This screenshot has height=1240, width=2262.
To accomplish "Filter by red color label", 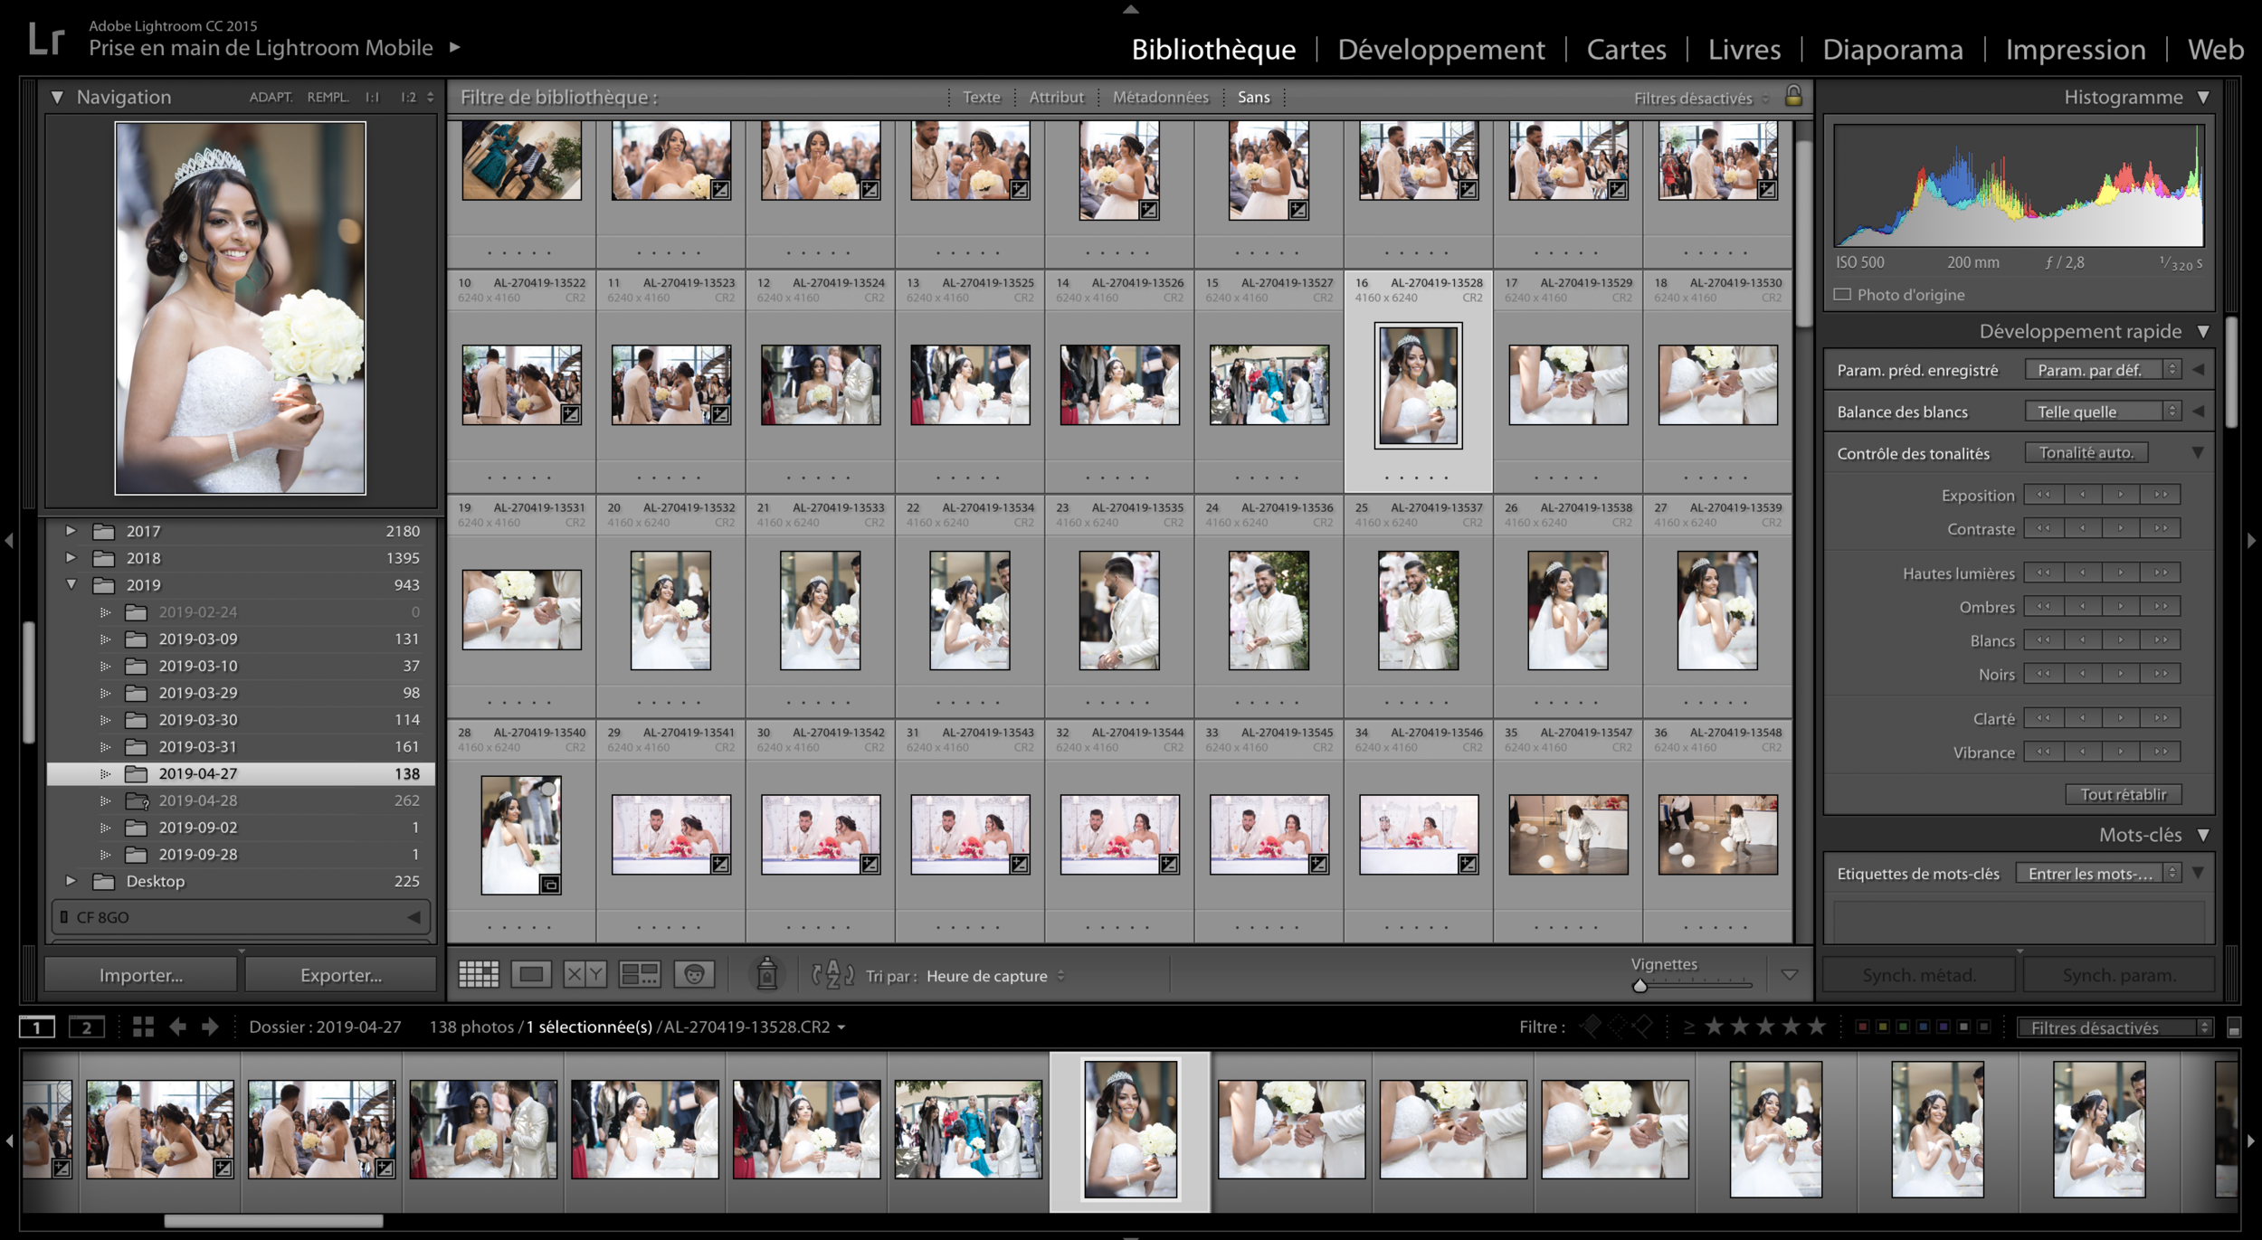I will [x=1862, y=1027].
